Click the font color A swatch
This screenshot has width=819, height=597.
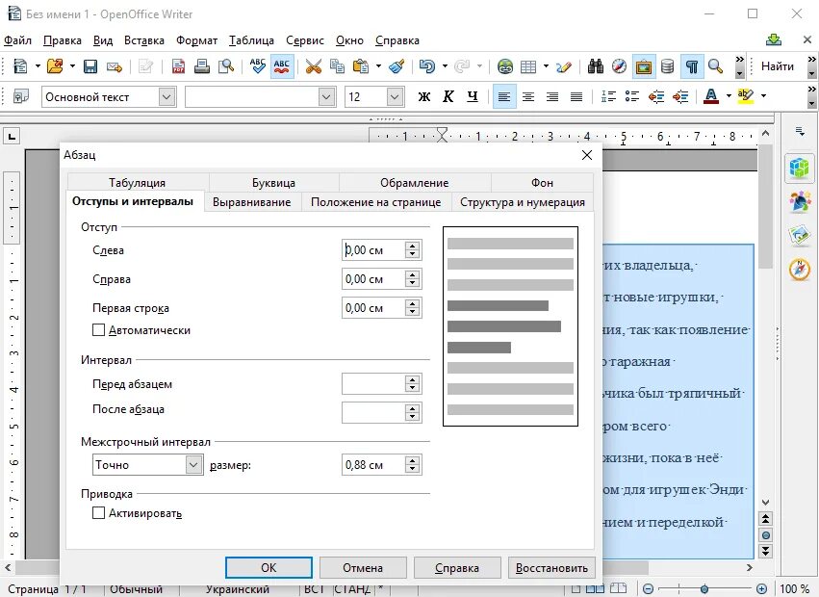[x=711, y=96]
